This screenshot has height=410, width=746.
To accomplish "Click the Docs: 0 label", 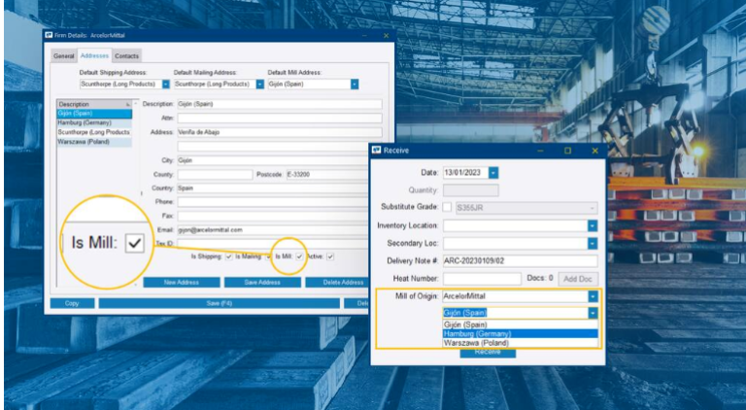I will (x=540, y=278).
